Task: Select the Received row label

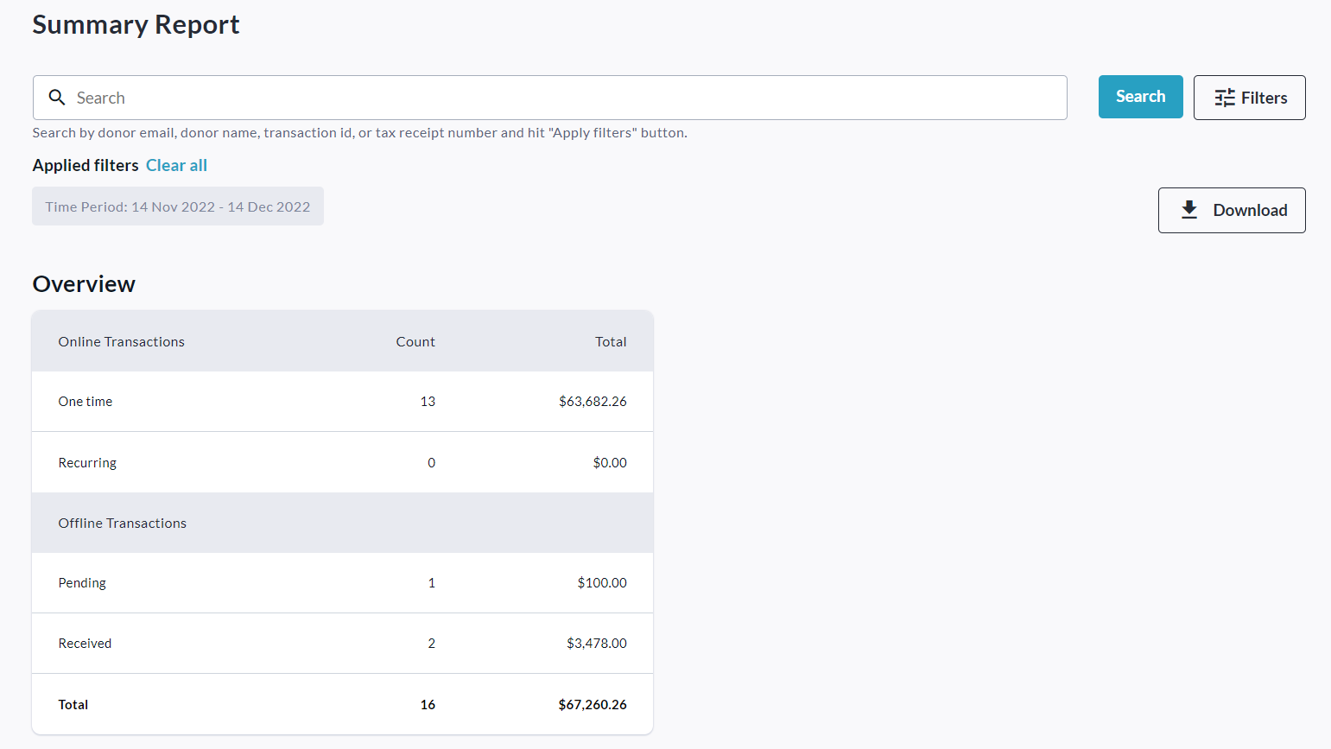Action: (85, 644)
